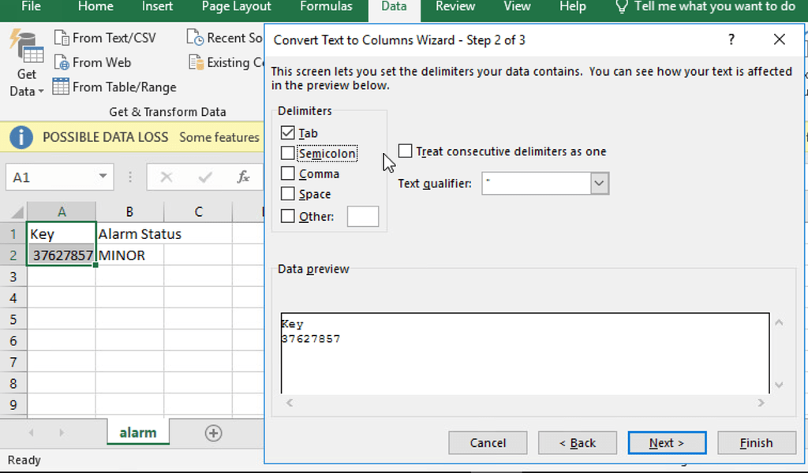808x473 pixels.
Task: Uncheck the Tab delimiter checkbox
Action: tap(288, 133)
